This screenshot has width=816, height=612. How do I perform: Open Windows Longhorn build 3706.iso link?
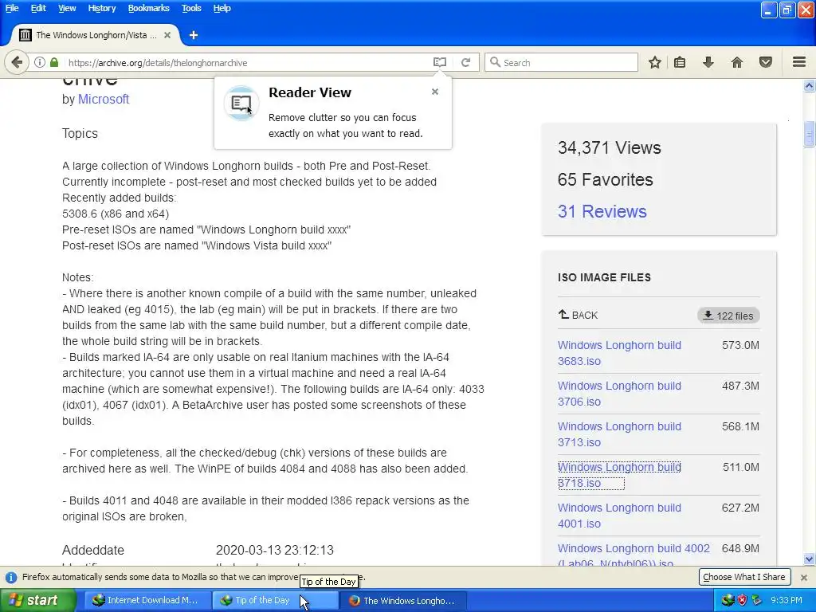click(619, 394)
